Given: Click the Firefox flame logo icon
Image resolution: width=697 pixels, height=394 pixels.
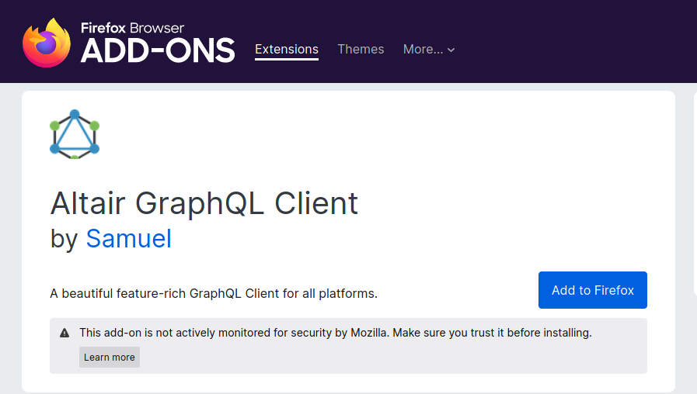Looking at the screenshot, I should pyautogui.click(x=47, y=43).
